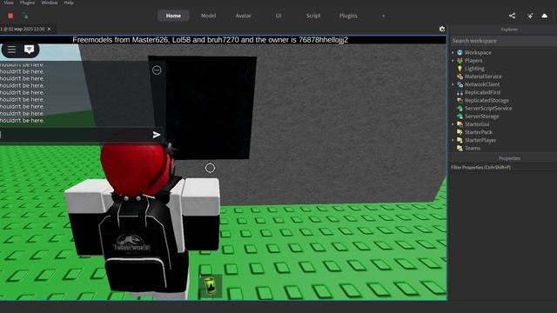The height and width of the screenshot is (313, 557).
Task: Click the StarterGui icon
Action: pyautogui.click(x=460, y=124)
